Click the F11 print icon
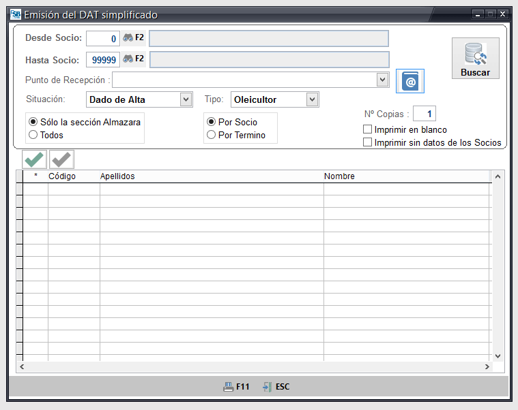 [x=229, y=387]
